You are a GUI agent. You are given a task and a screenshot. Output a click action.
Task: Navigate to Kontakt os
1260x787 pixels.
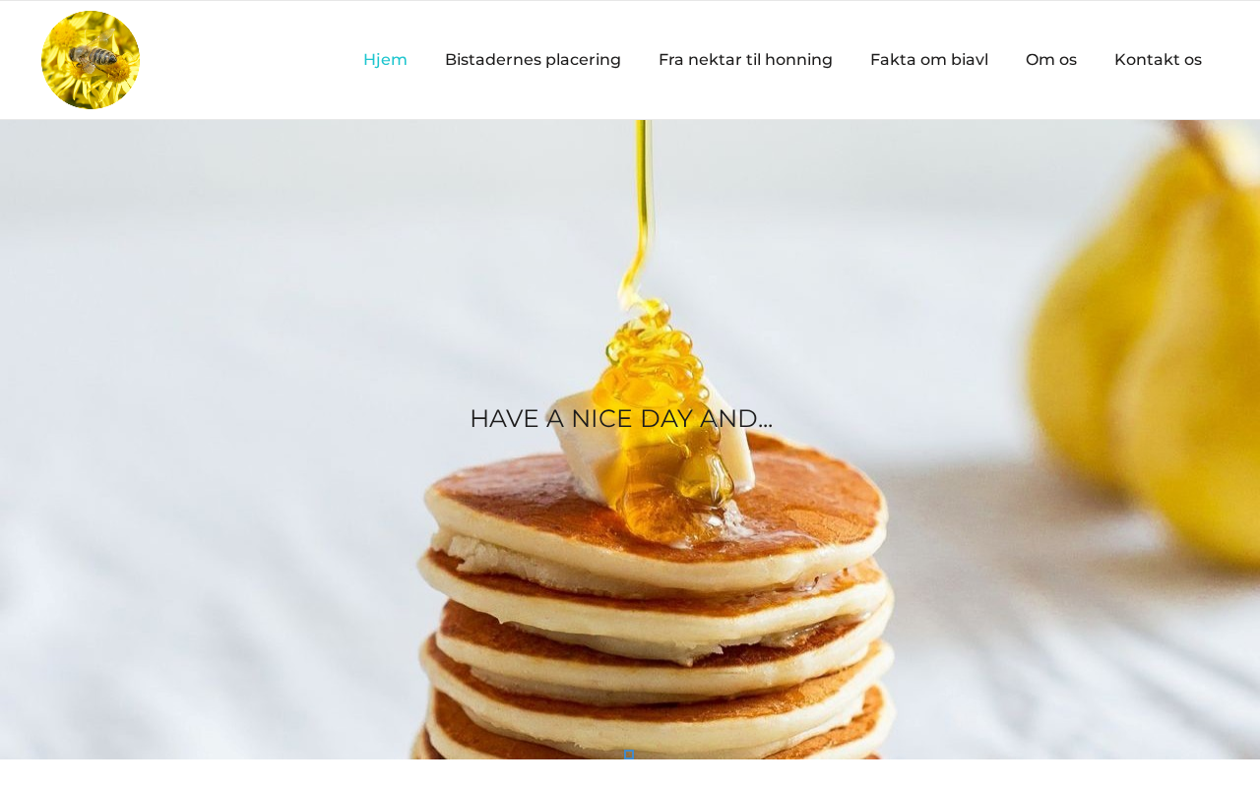click(1158, 60)
